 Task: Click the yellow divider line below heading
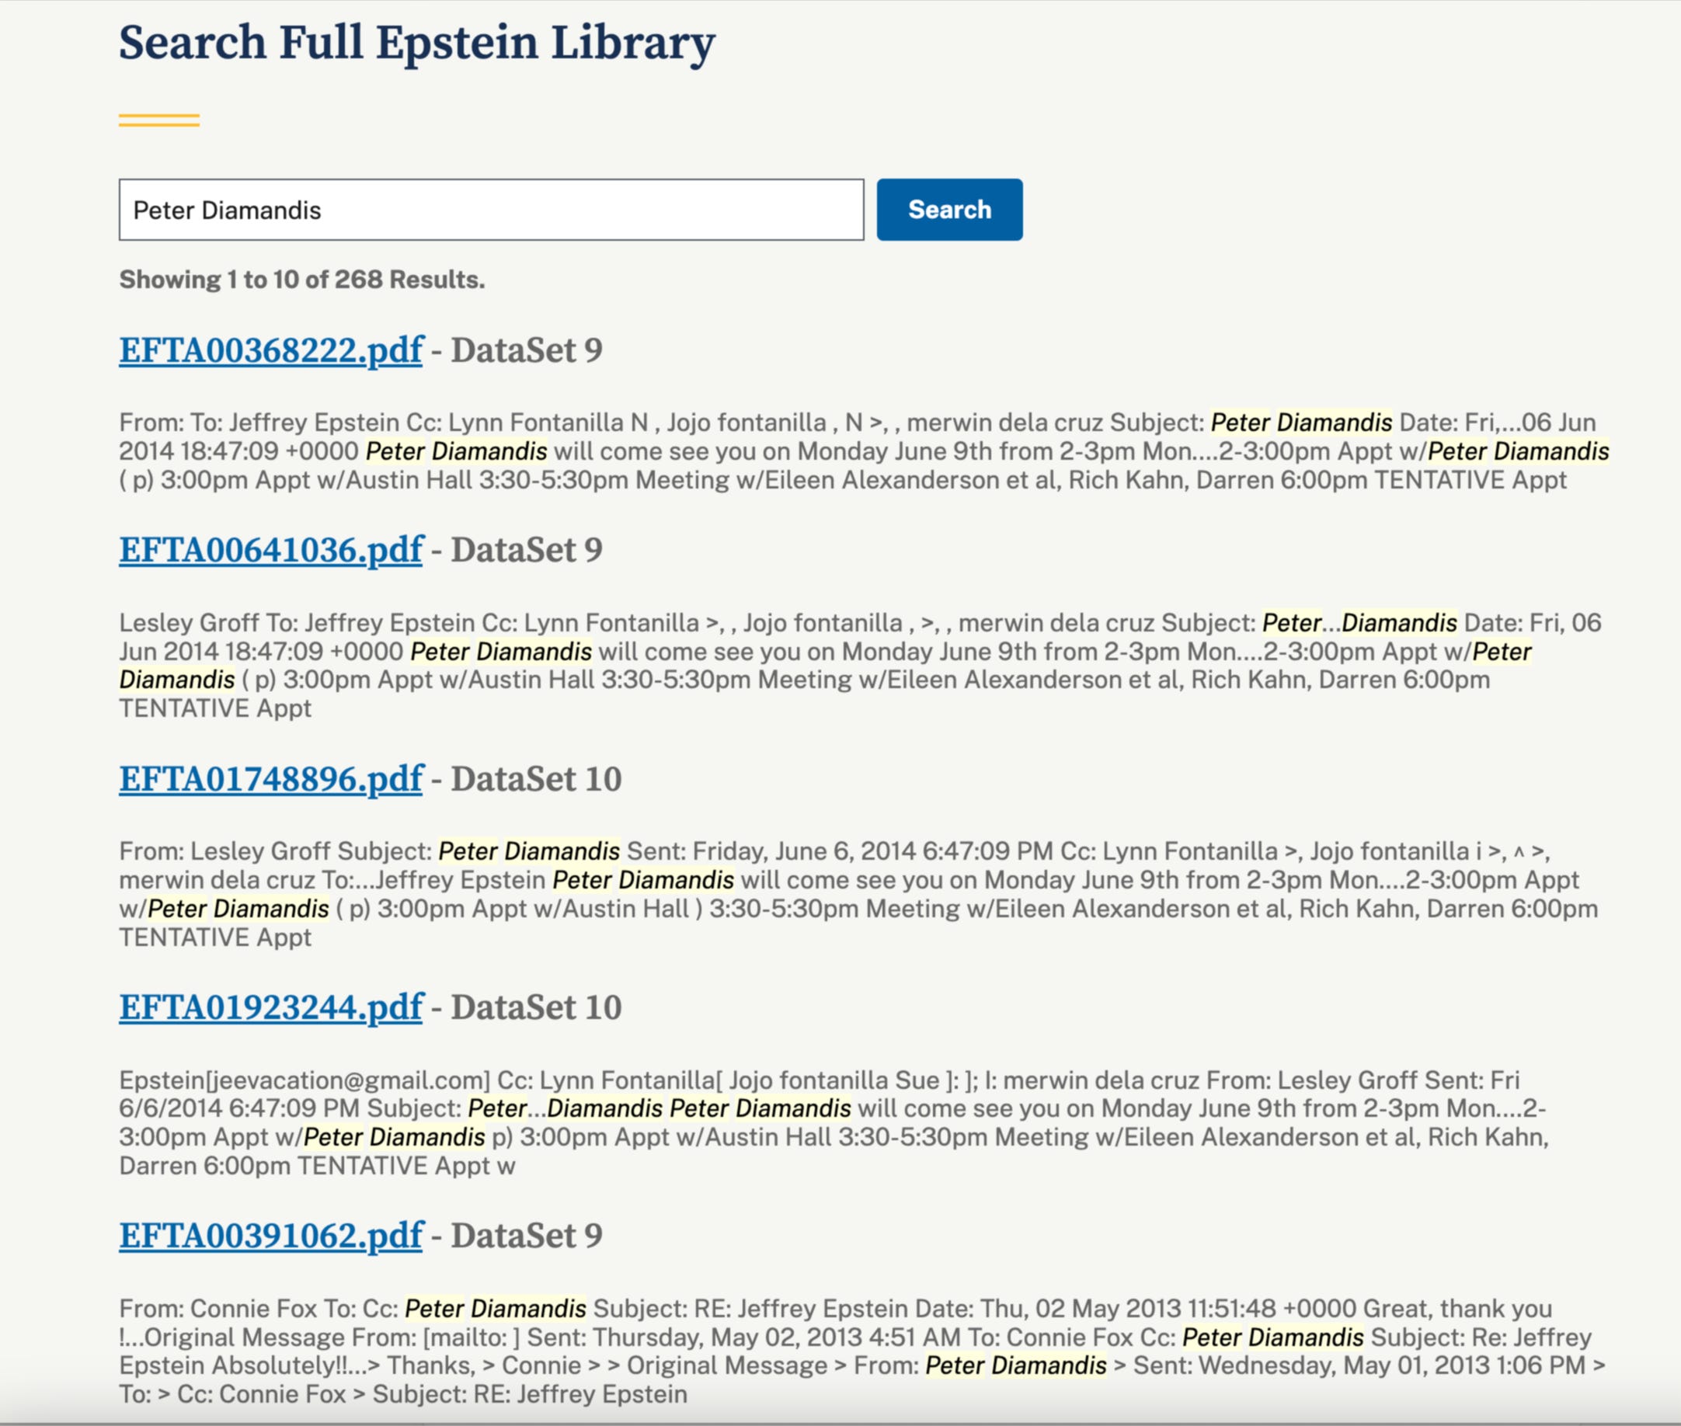point(158,120)
